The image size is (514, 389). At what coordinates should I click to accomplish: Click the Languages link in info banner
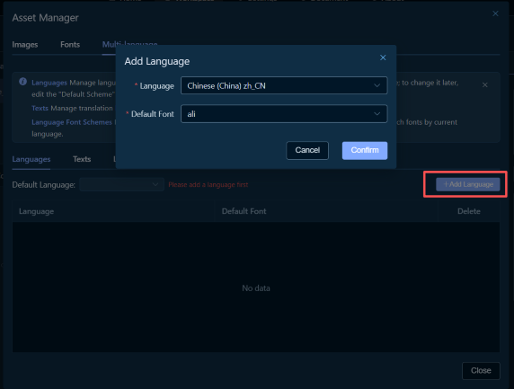pos(49,83)
